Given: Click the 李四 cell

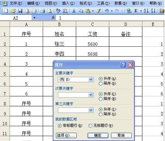Looking at the screenshot, I should click(59, 52).
